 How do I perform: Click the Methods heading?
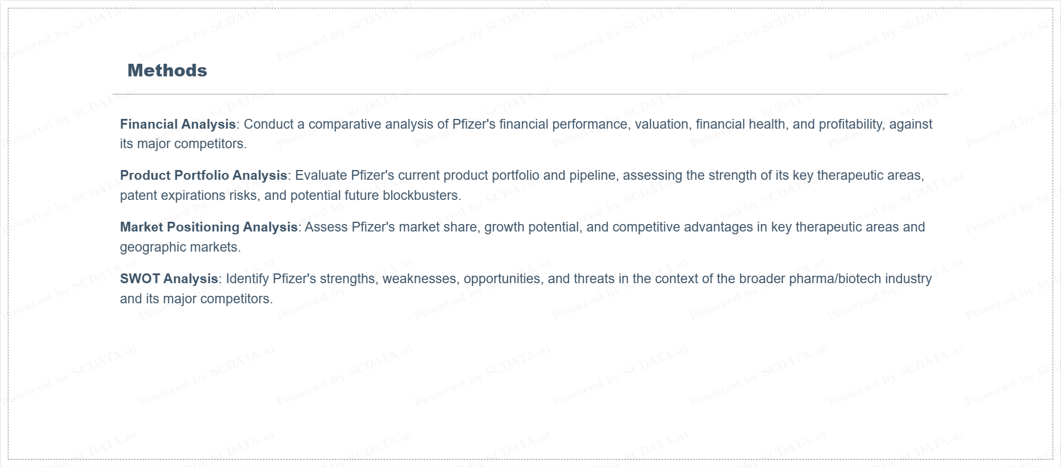pos(167,71)
